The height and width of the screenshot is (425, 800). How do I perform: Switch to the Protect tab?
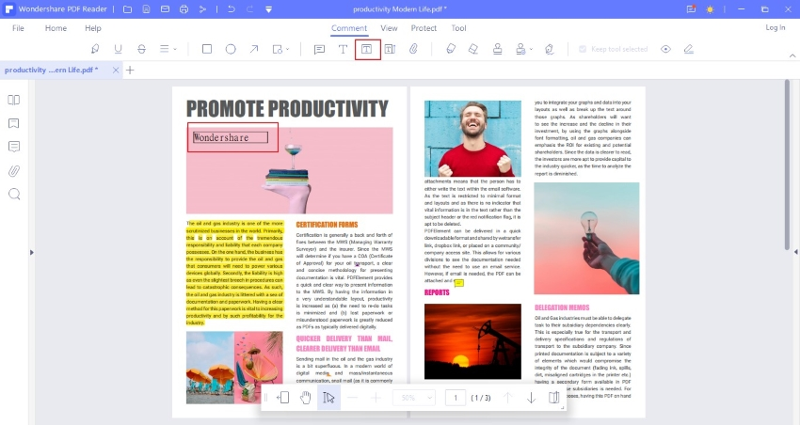coord(424,28)
